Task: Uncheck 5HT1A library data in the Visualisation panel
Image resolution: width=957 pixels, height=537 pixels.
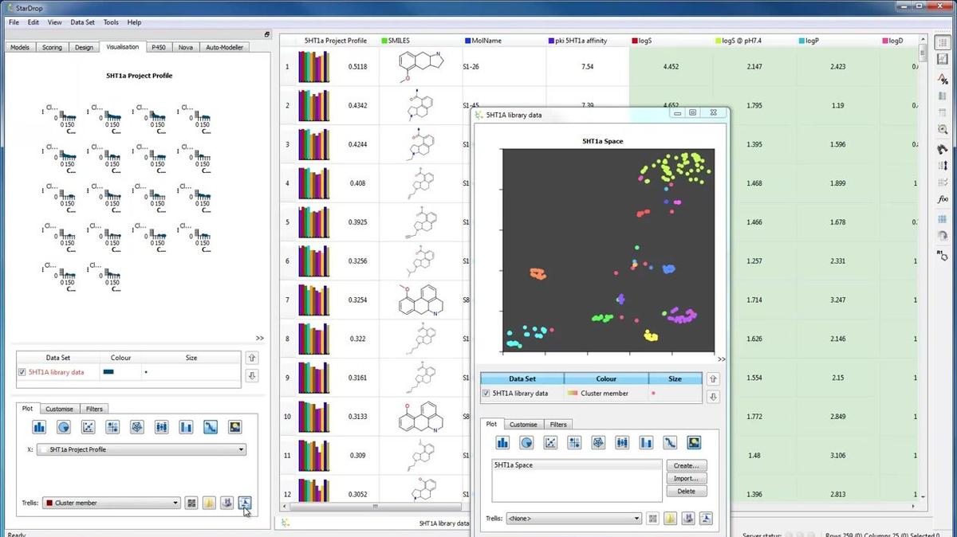Action: (x=23, y=372)
